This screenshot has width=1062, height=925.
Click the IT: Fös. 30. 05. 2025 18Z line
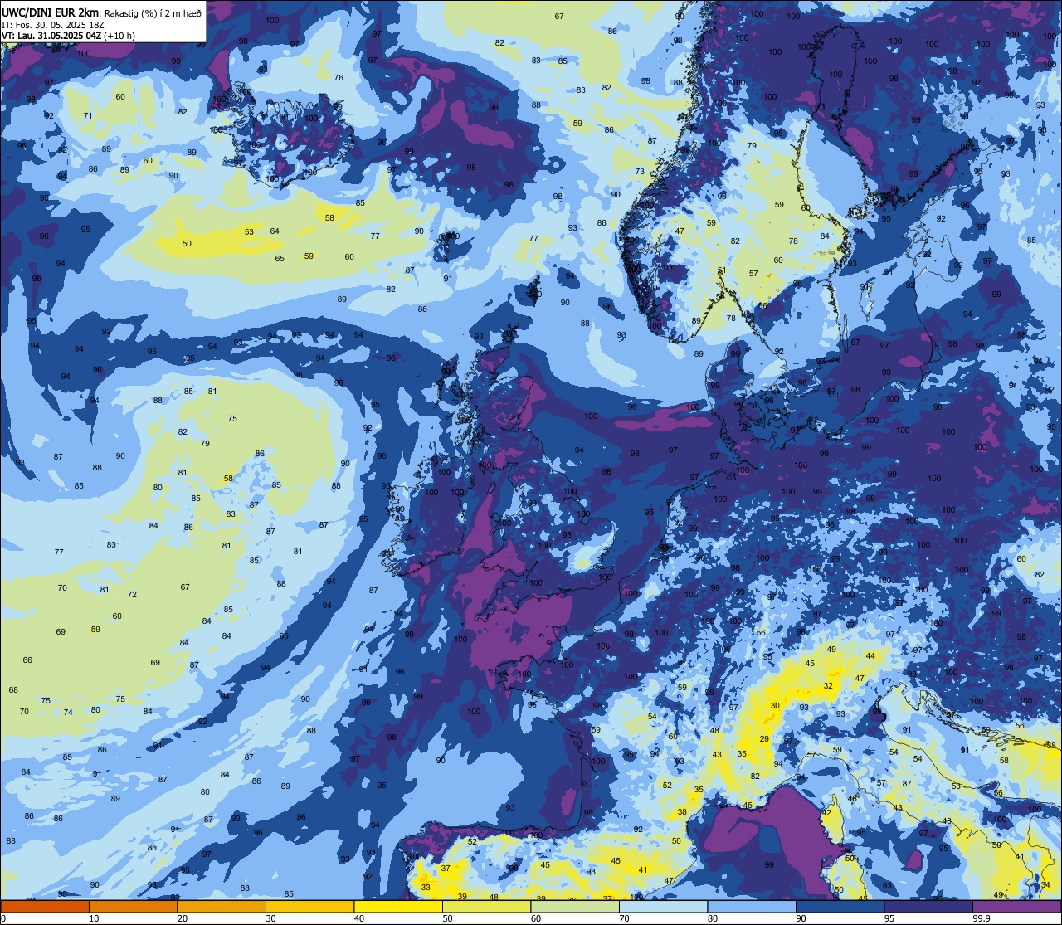pos(52,24)
